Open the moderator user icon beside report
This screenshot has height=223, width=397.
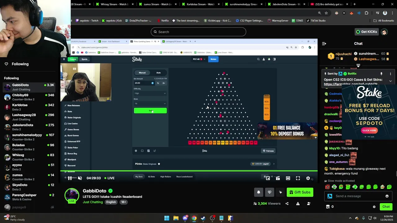click(309, 203)
